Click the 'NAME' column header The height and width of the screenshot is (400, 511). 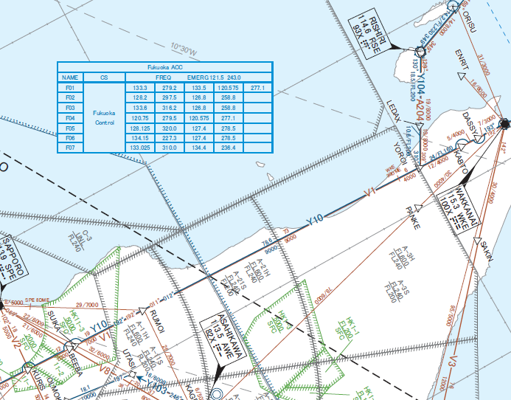coord(70,77)
